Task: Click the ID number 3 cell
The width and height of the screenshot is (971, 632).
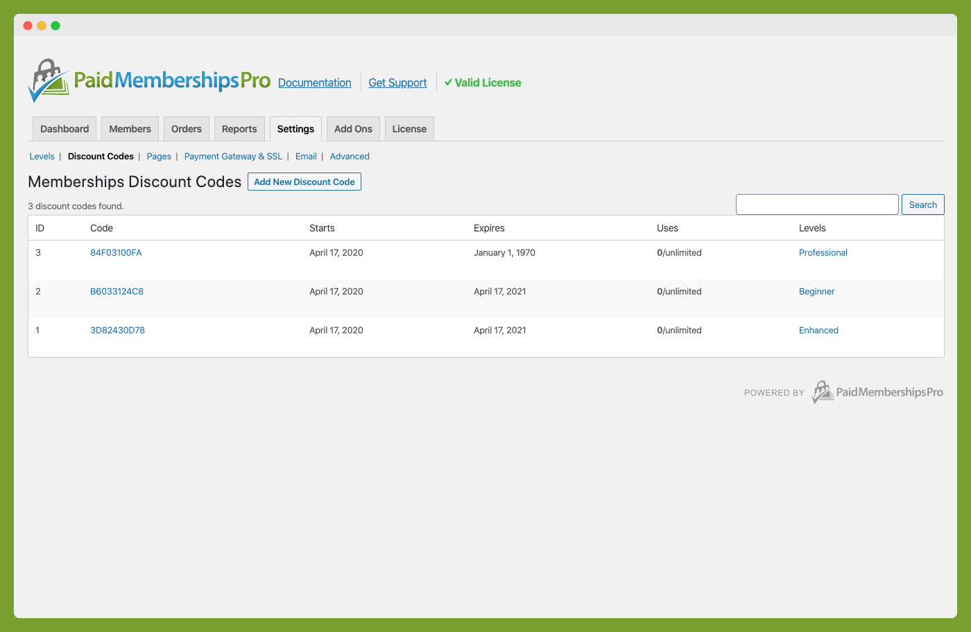Action: tap(38, 253)
